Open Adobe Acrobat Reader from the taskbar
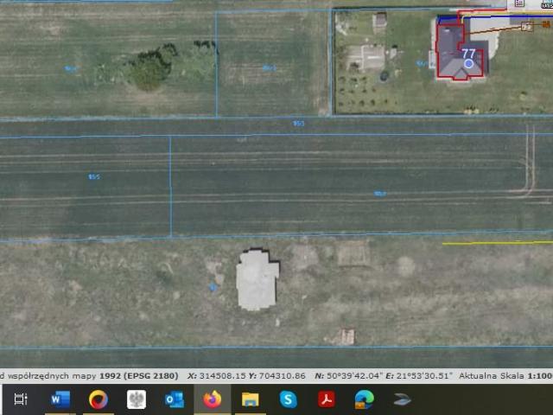553x415 pixels. point(326,399)
